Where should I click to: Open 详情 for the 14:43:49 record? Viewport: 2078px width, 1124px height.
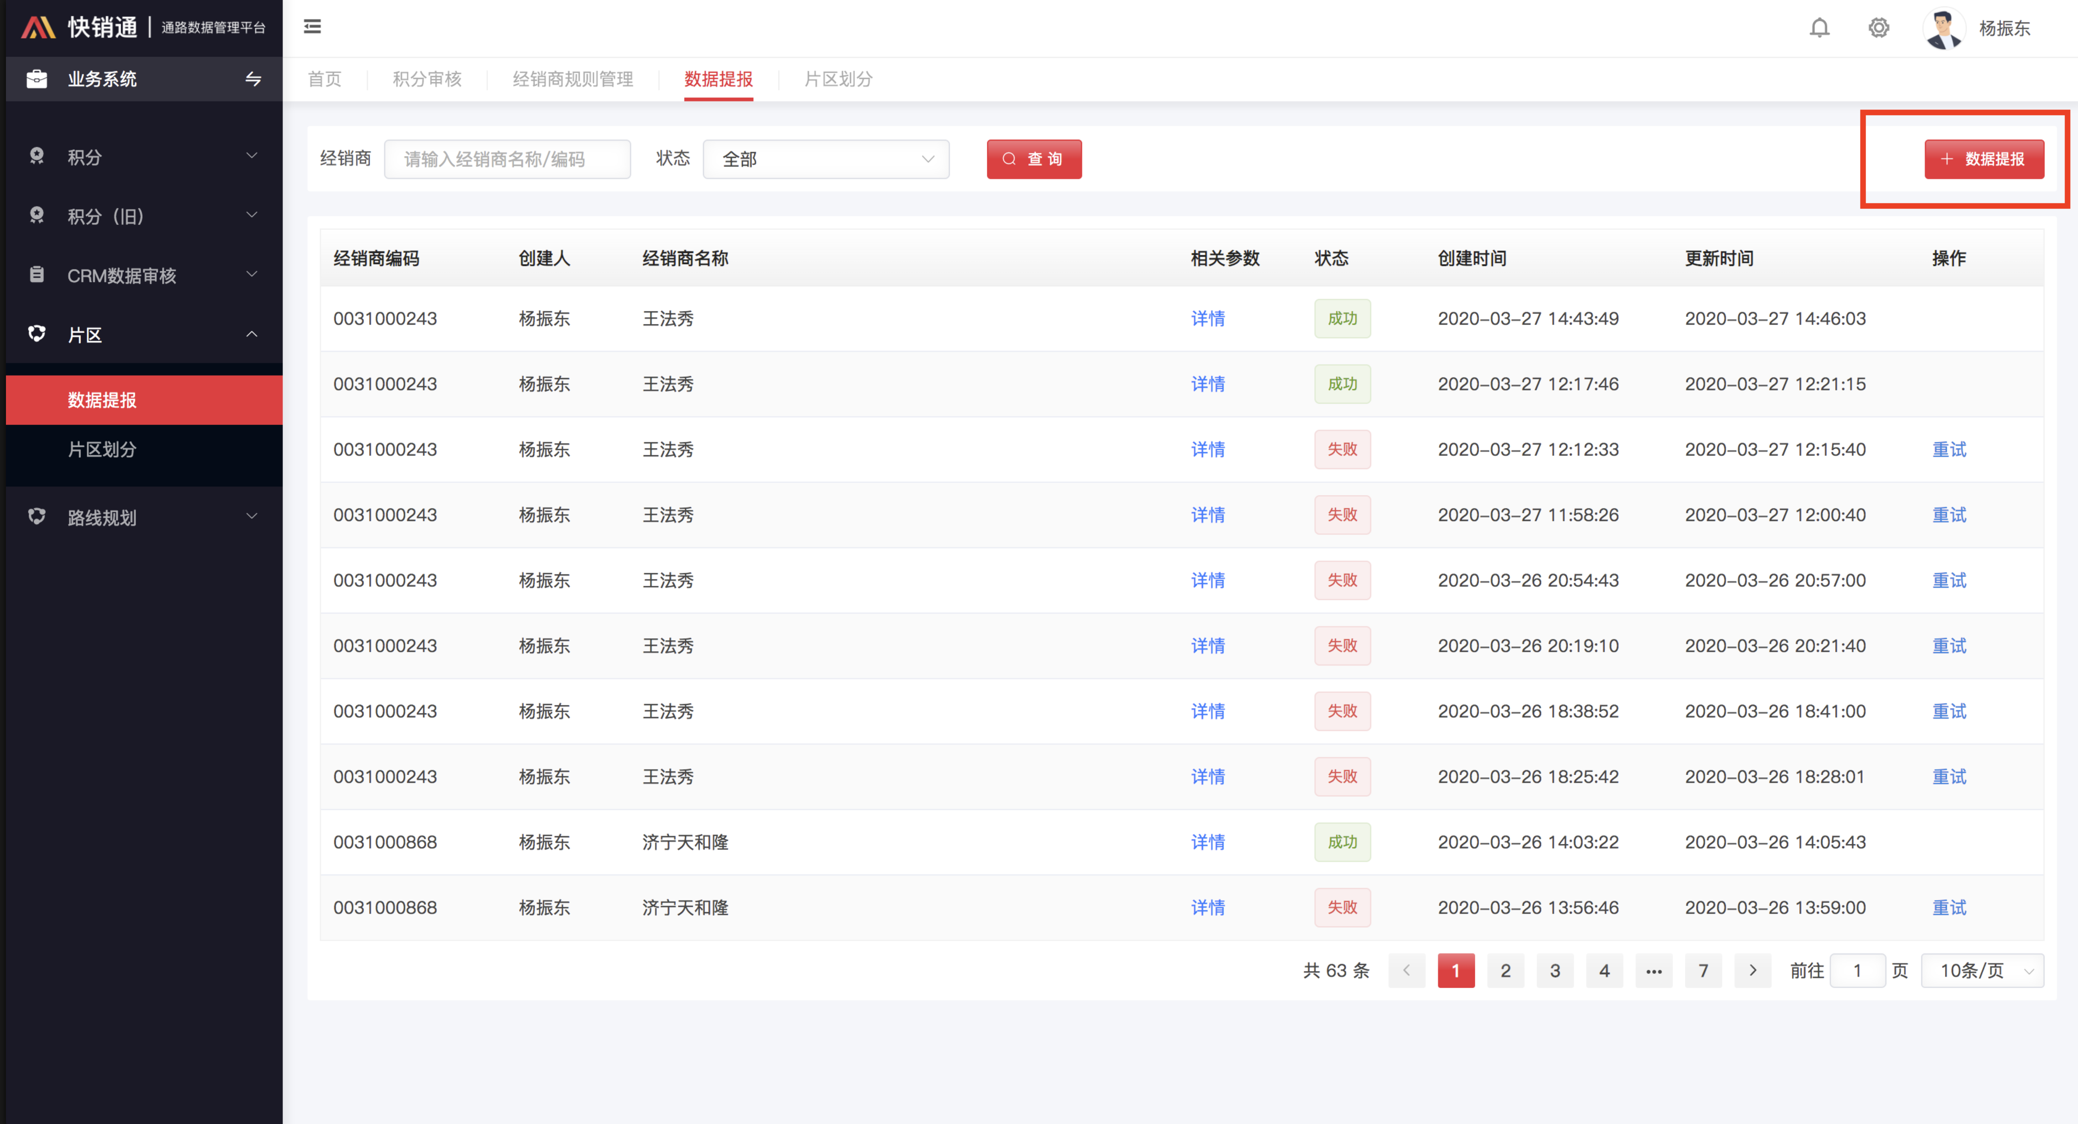1208,318
